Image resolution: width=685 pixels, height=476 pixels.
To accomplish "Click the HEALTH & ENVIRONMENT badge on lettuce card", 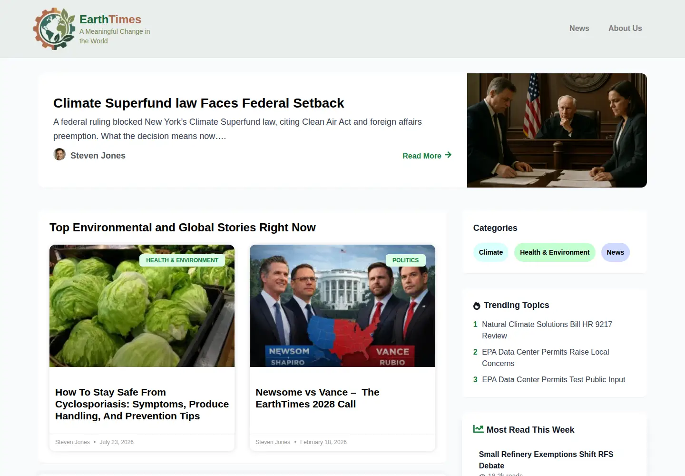I will point(182,260).
